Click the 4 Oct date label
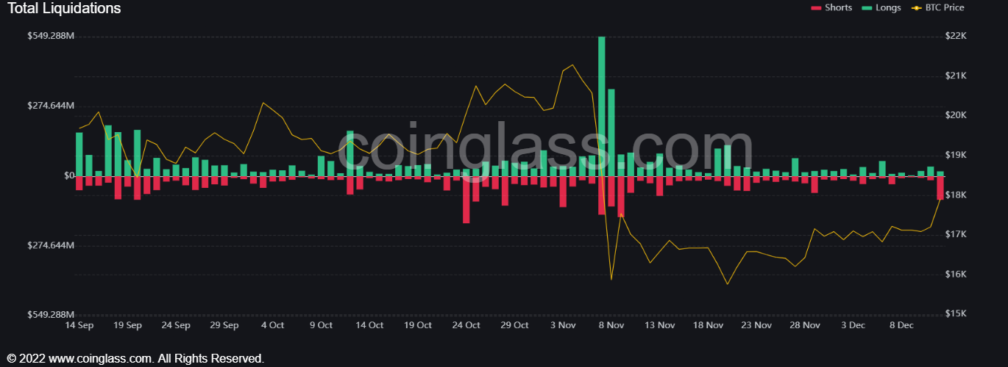The height and width of the screenshot is (367, 1008). coord(272,325)
